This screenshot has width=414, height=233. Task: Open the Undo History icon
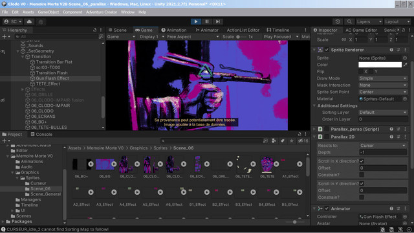(338, 21)
